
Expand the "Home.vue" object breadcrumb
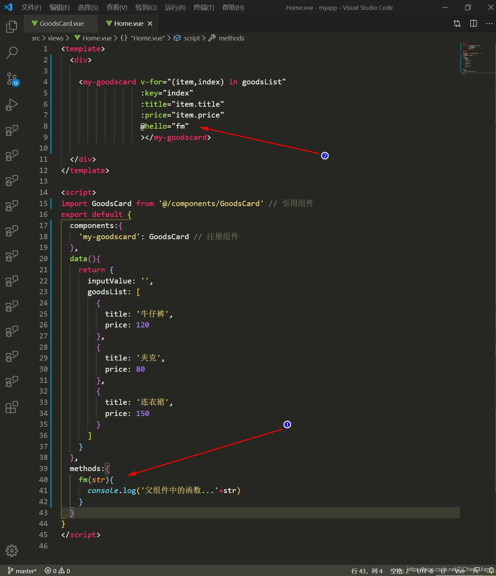pos(143,38)
